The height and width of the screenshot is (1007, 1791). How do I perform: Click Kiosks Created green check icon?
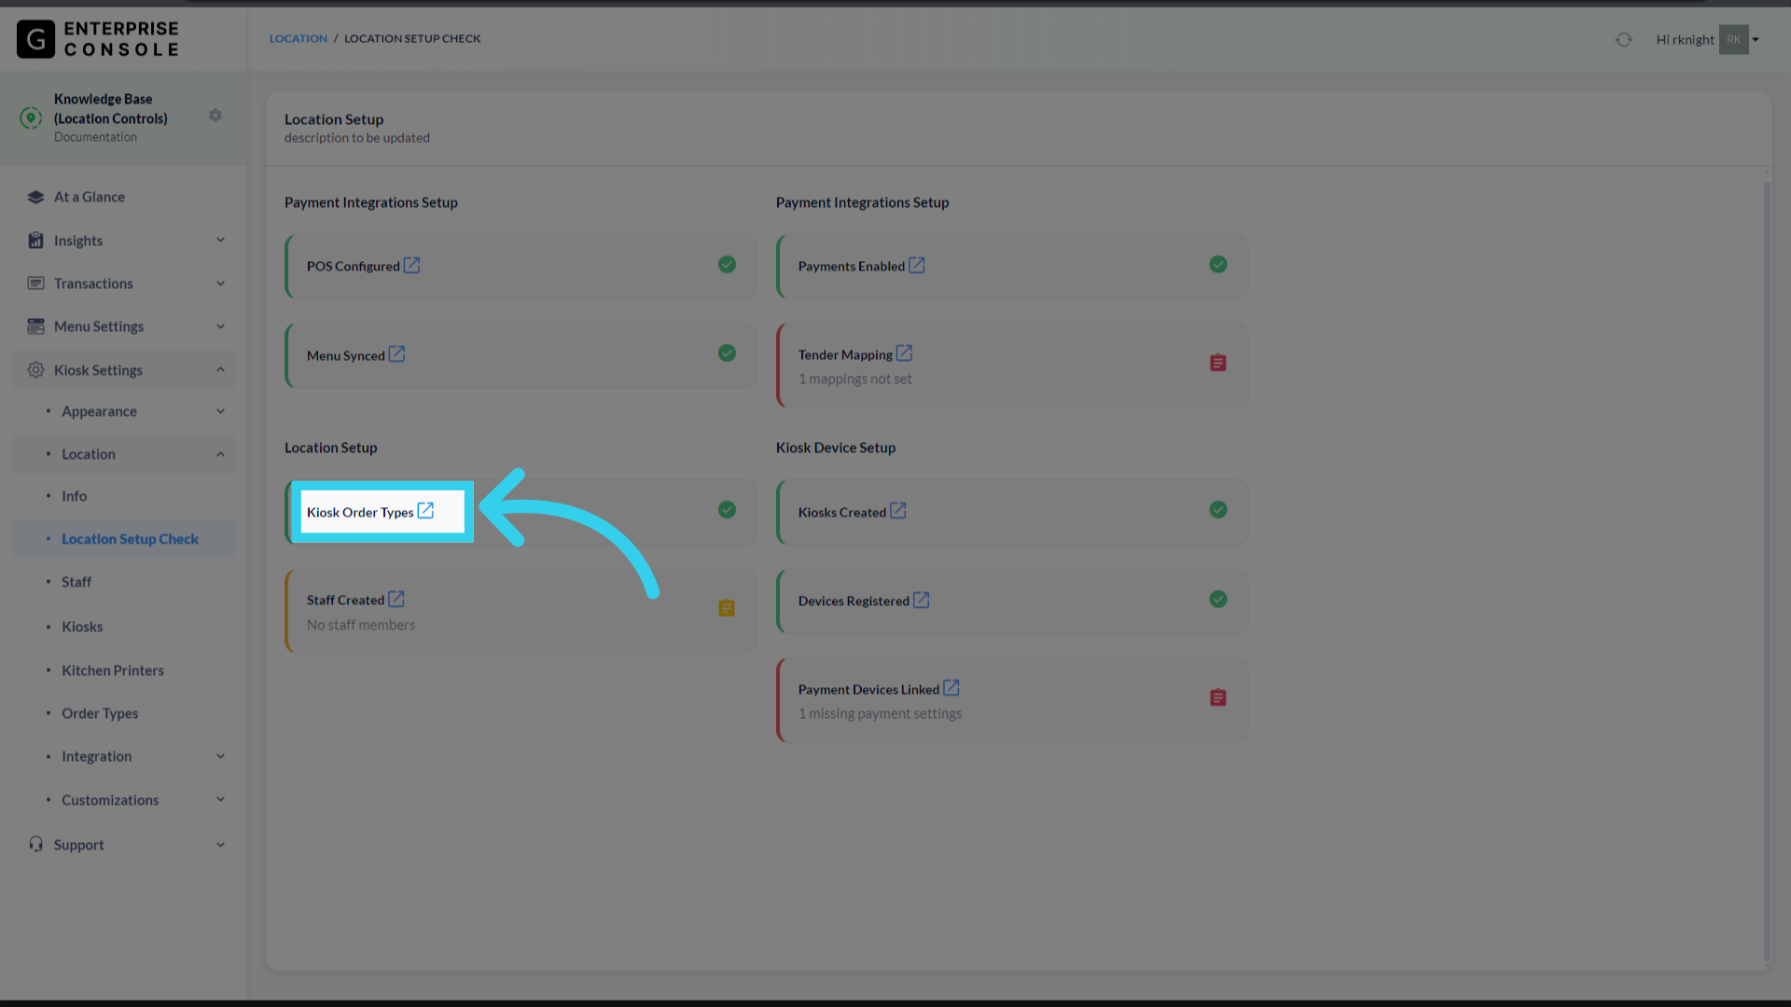[1218, 510]
